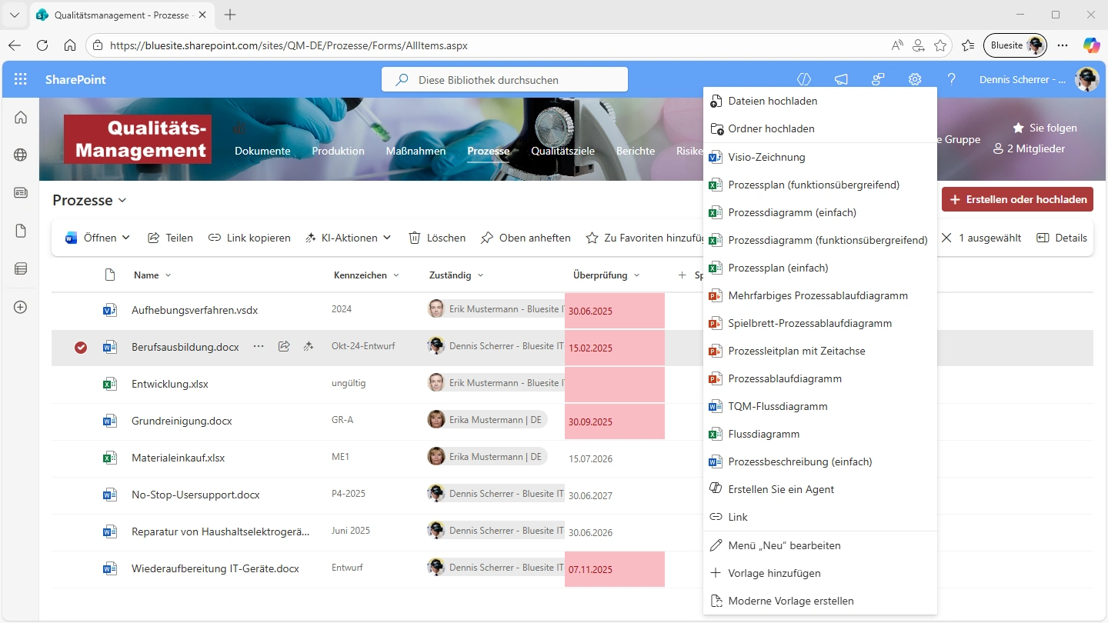1108x623 pixels.
Task: Select Visio-Zeichnung from the new menu
Action: coord(766,157)
